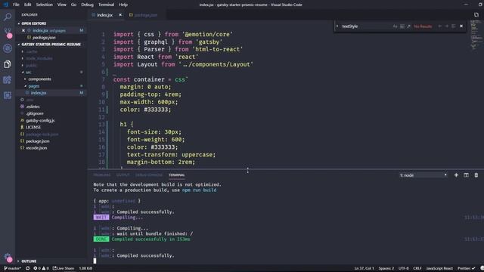Expand the public folder
The height and width of the screenshot is (272, 484).
click(31, 66)
